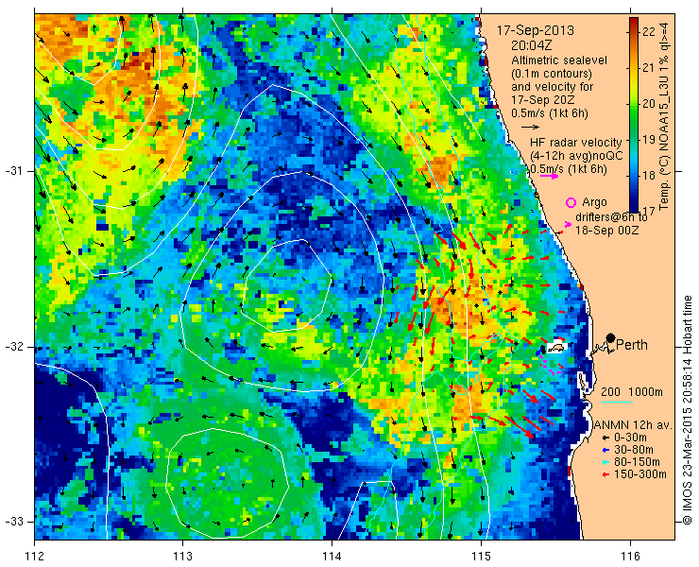The image size is (699, 567).
Task: Click the magenta drifter arrowhead in legend
Action: pyautogui.click(x=568, y=224)
